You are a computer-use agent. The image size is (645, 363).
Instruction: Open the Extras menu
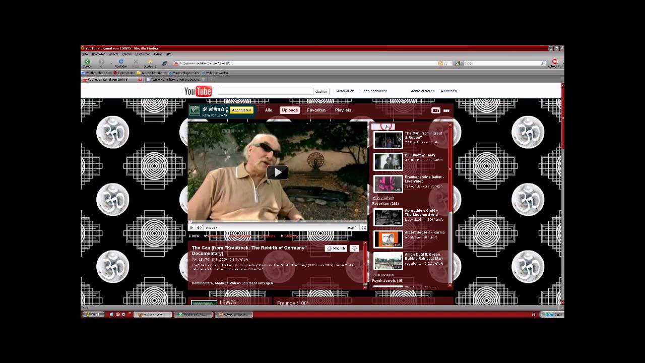click(158, 54)
